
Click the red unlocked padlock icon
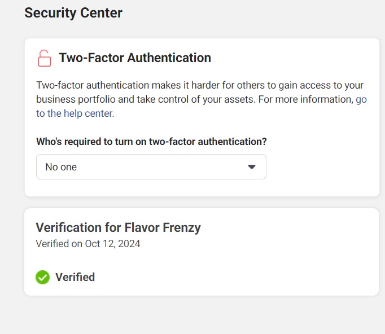pyautogui.click(x=44, y=58)
